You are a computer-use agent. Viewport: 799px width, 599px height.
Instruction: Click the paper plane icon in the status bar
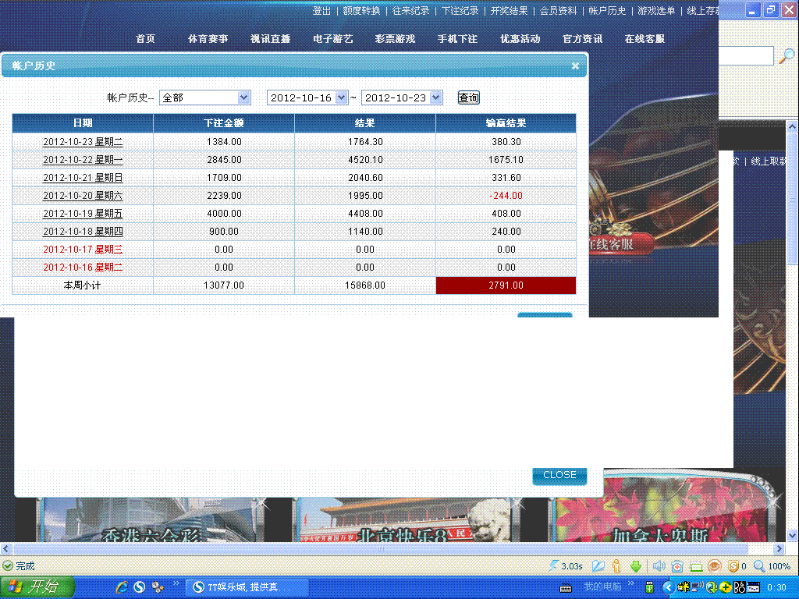pyautogui.click(x=598, y=565)
